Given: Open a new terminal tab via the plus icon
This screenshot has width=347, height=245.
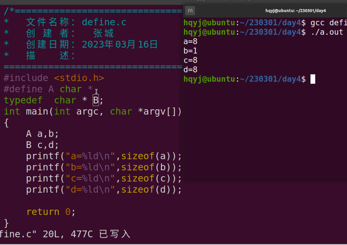Looking at the screenshot, I should (190, 10).
